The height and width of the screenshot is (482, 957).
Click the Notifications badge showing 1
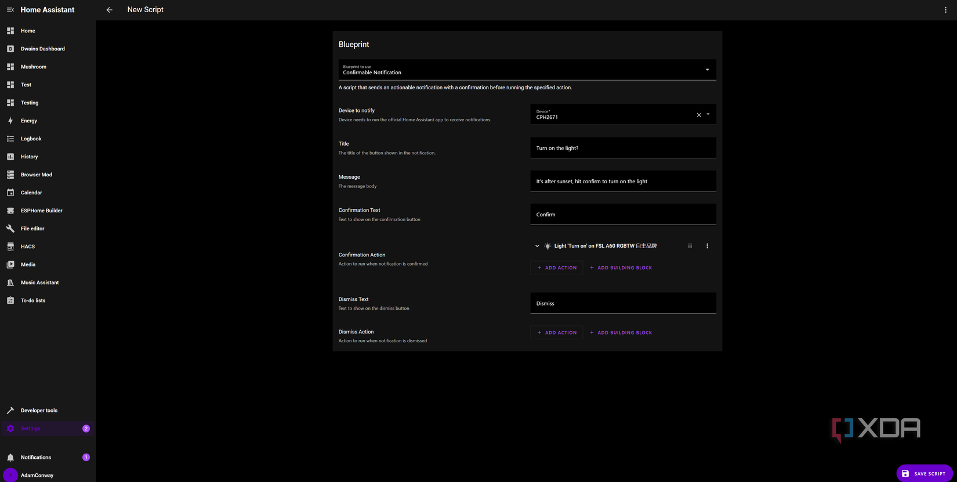click(86, 457)
